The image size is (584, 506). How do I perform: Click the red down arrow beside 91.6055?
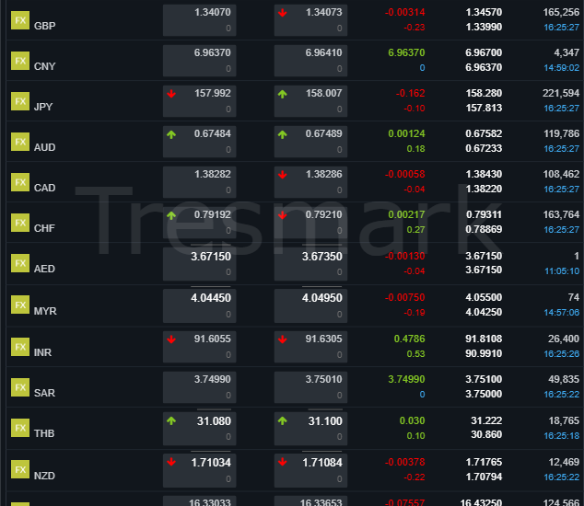click(x=171, y=339)
